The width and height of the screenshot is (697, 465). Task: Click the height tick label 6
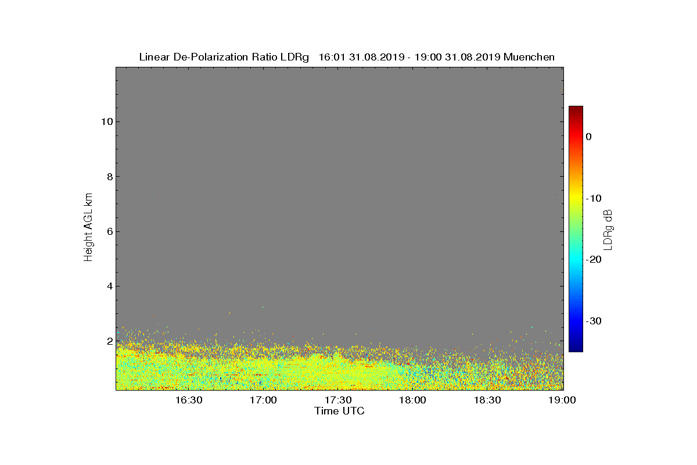point(109,231)
